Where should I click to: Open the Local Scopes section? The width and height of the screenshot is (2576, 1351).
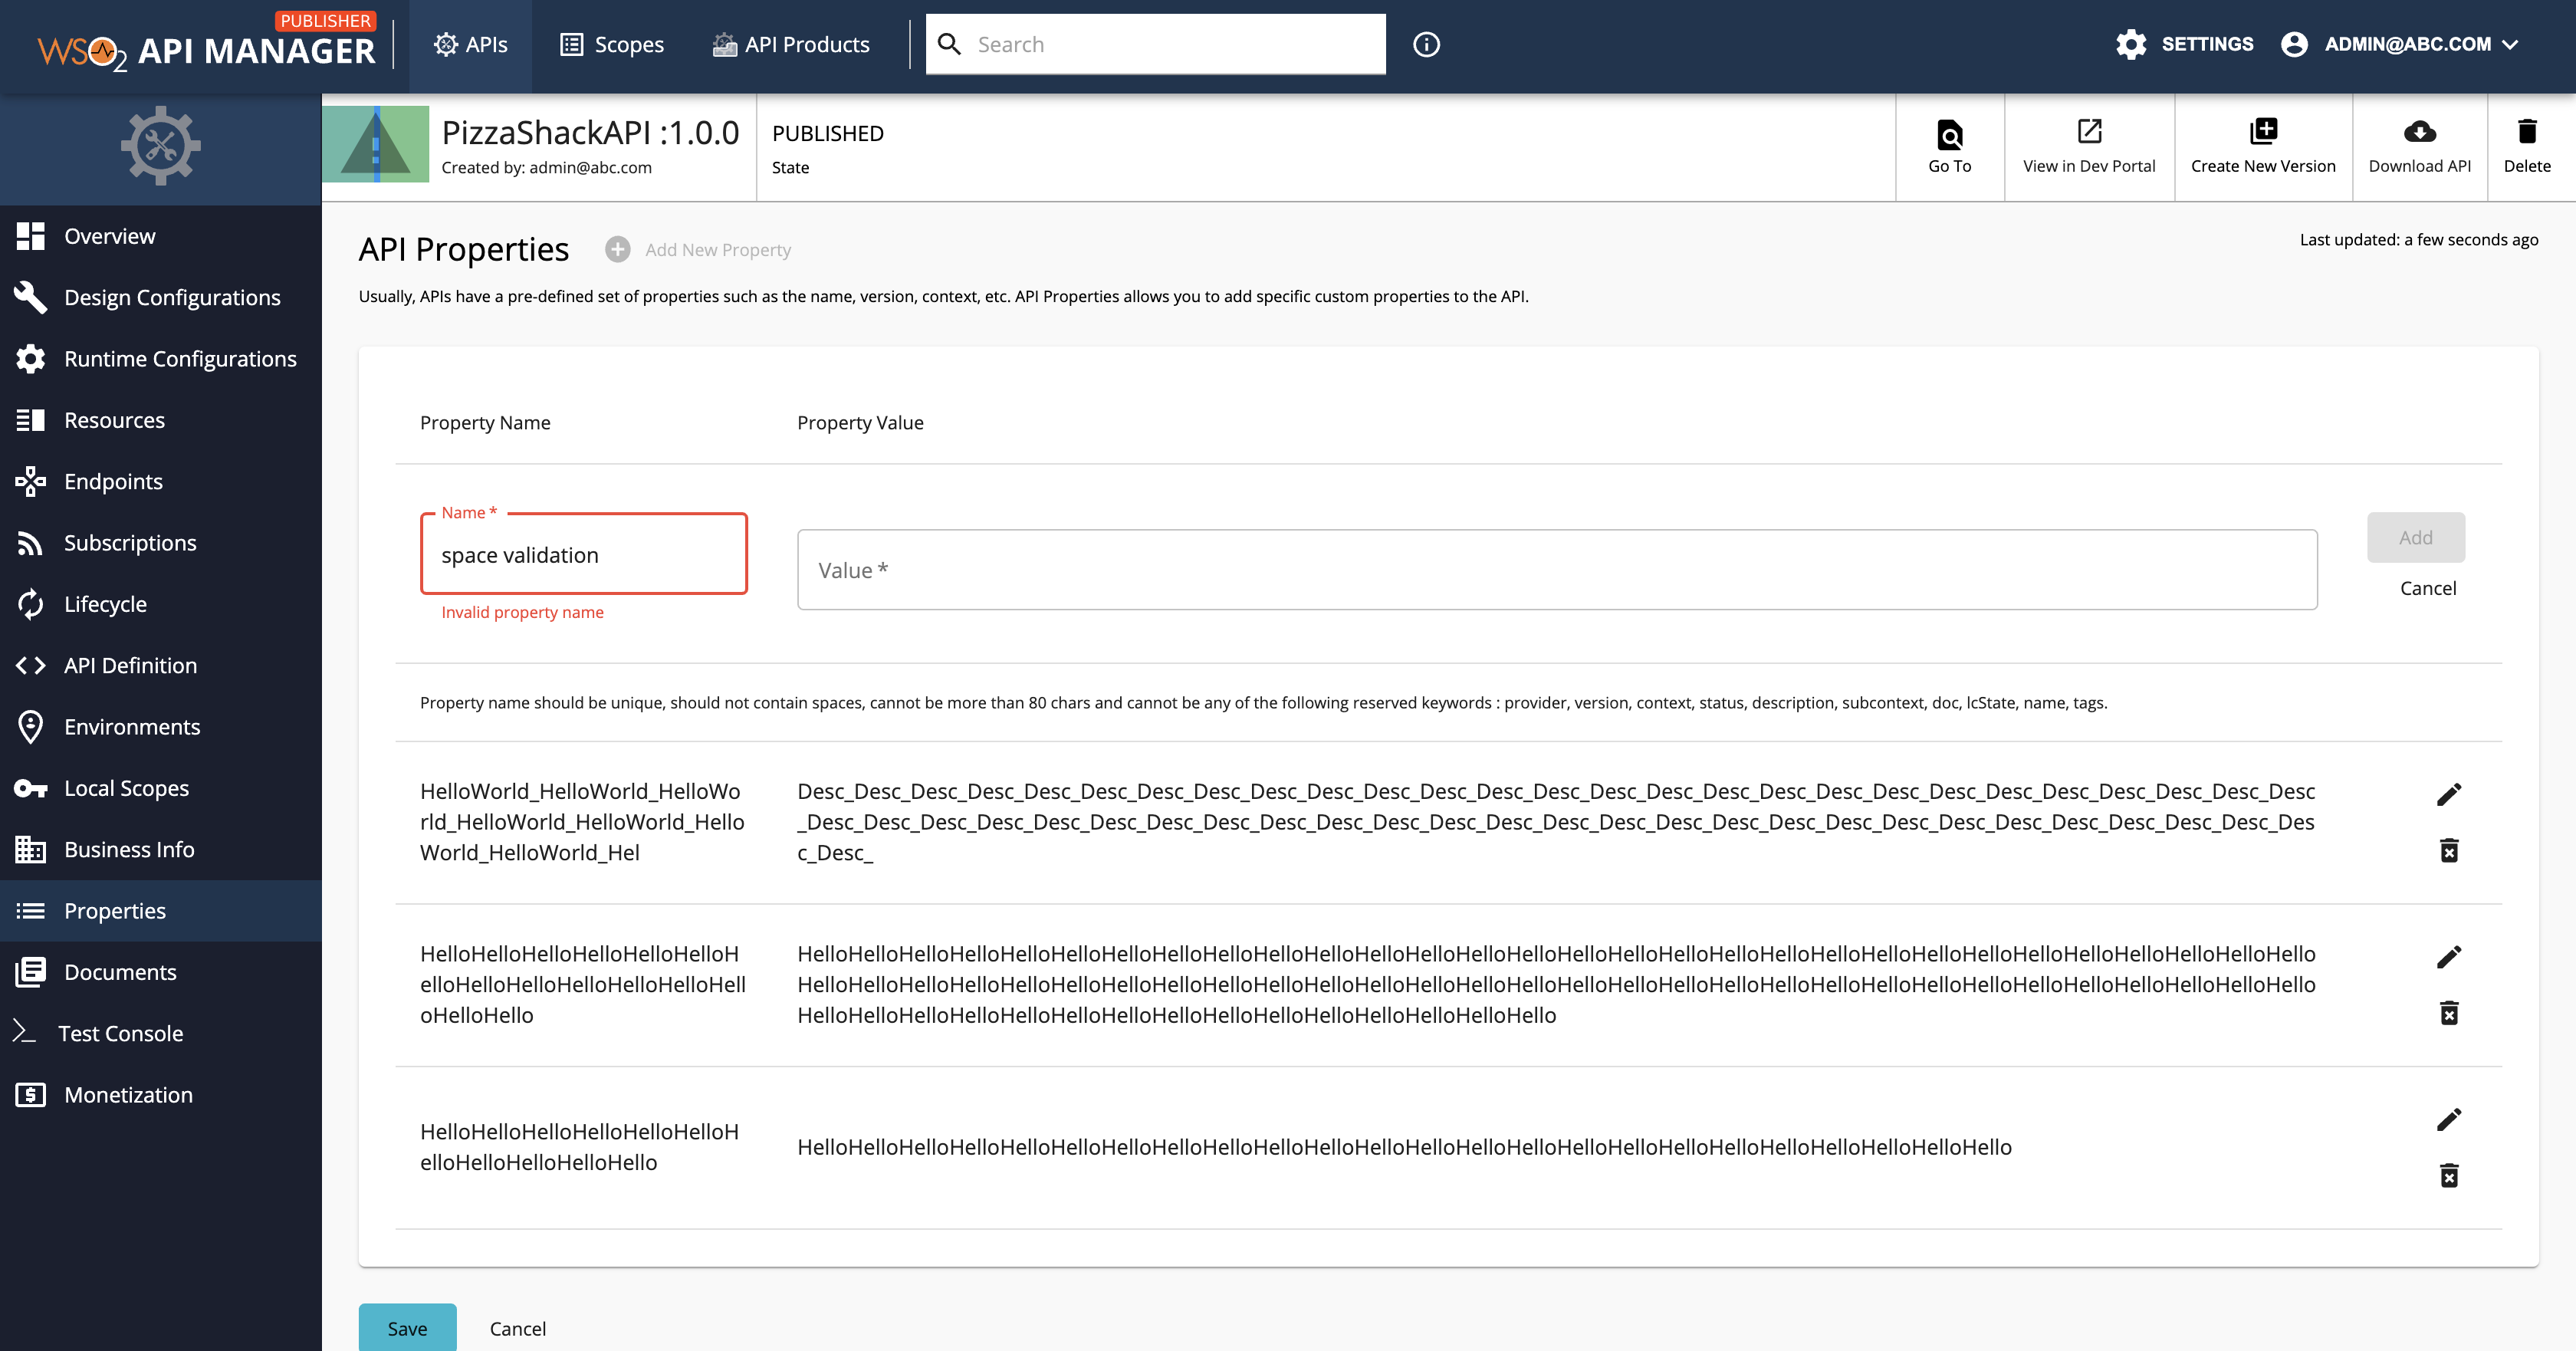coord(126,788)
